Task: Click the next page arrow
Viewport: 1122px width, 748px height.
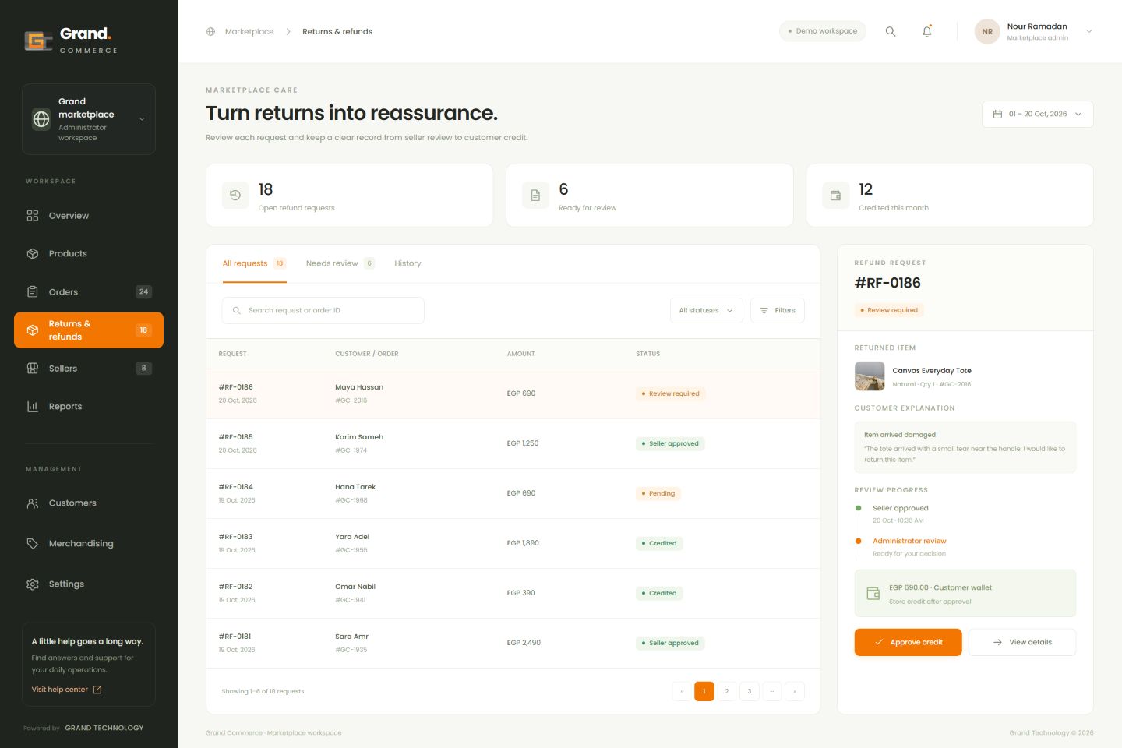Action: click(x=795, y=691)
